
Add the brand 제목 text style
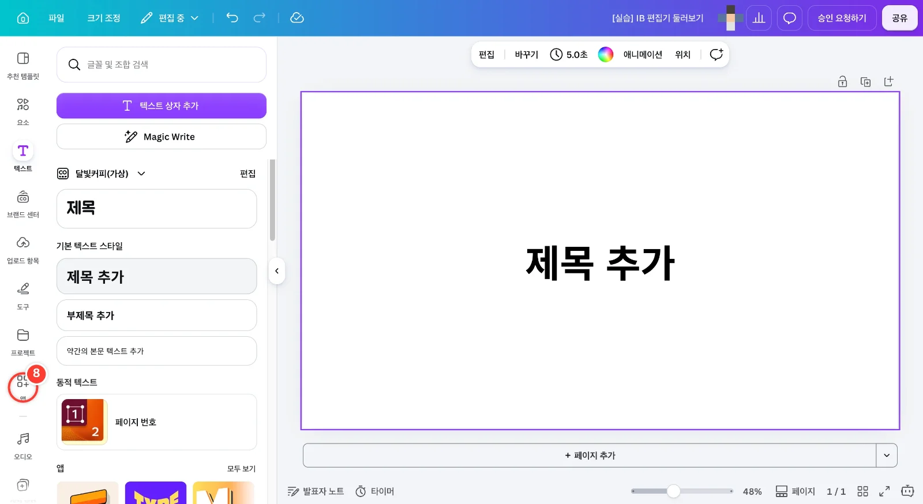coord(156,209)
